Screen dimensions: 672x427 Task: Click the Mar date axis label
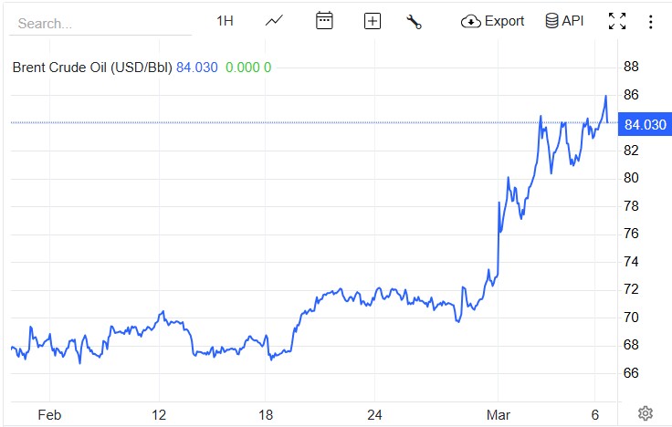point(499,415)
